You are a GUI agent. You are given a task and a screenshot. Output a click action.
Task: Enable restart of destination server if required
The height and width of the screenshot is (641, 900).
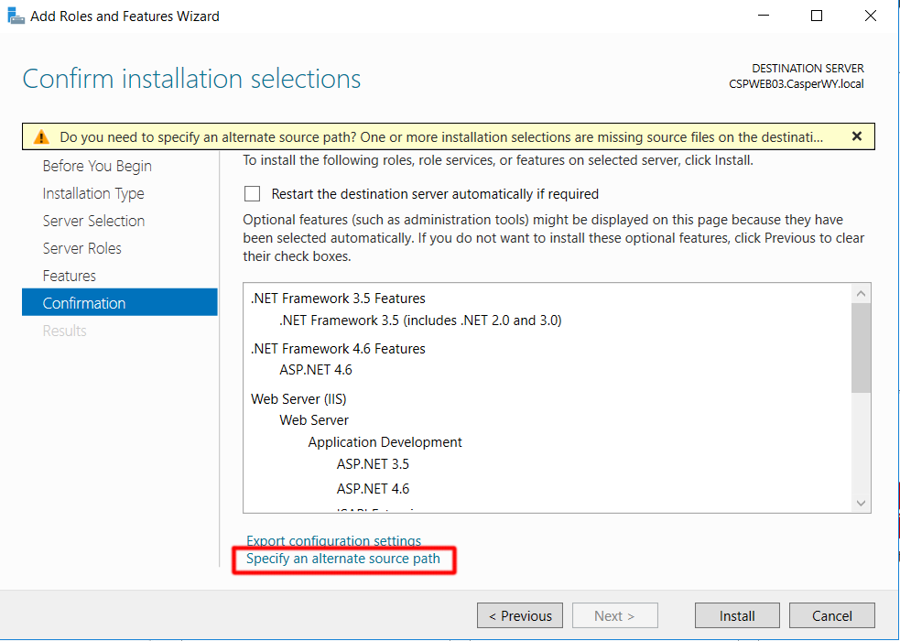pyautogui.click(x=252, y=194)
